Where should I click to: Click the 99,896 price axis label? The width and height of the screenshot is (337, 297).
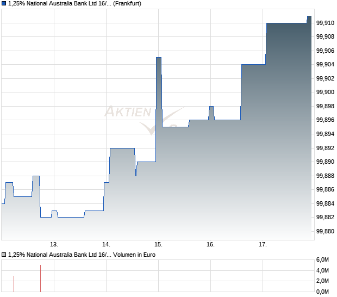tap(325, 120)
